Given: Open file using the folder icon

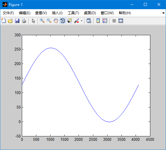Looking at the screenshot, I should 10,21.
